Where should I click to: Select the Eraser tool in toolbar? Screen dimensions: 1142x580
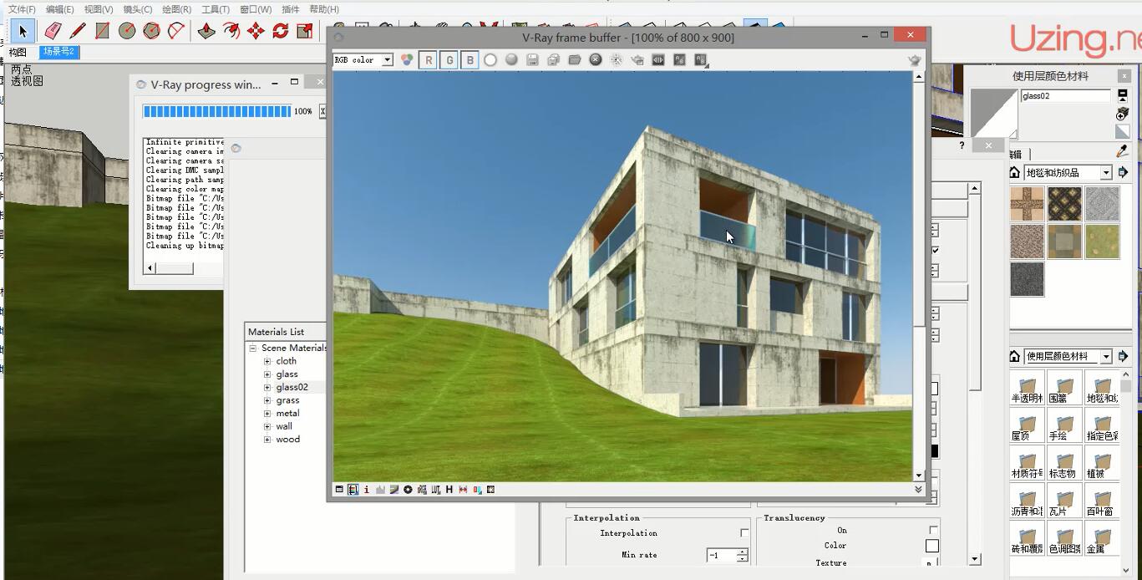(53, 31)
